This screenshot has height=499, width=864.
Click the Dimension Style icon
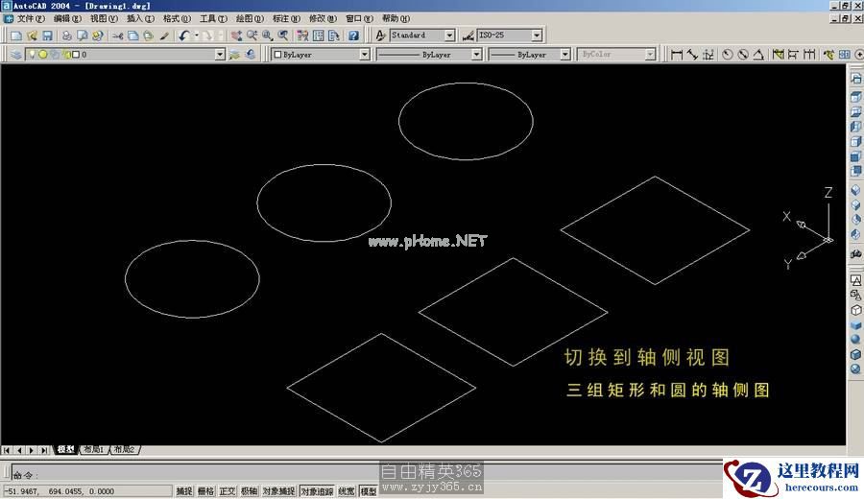coord(468,36)
